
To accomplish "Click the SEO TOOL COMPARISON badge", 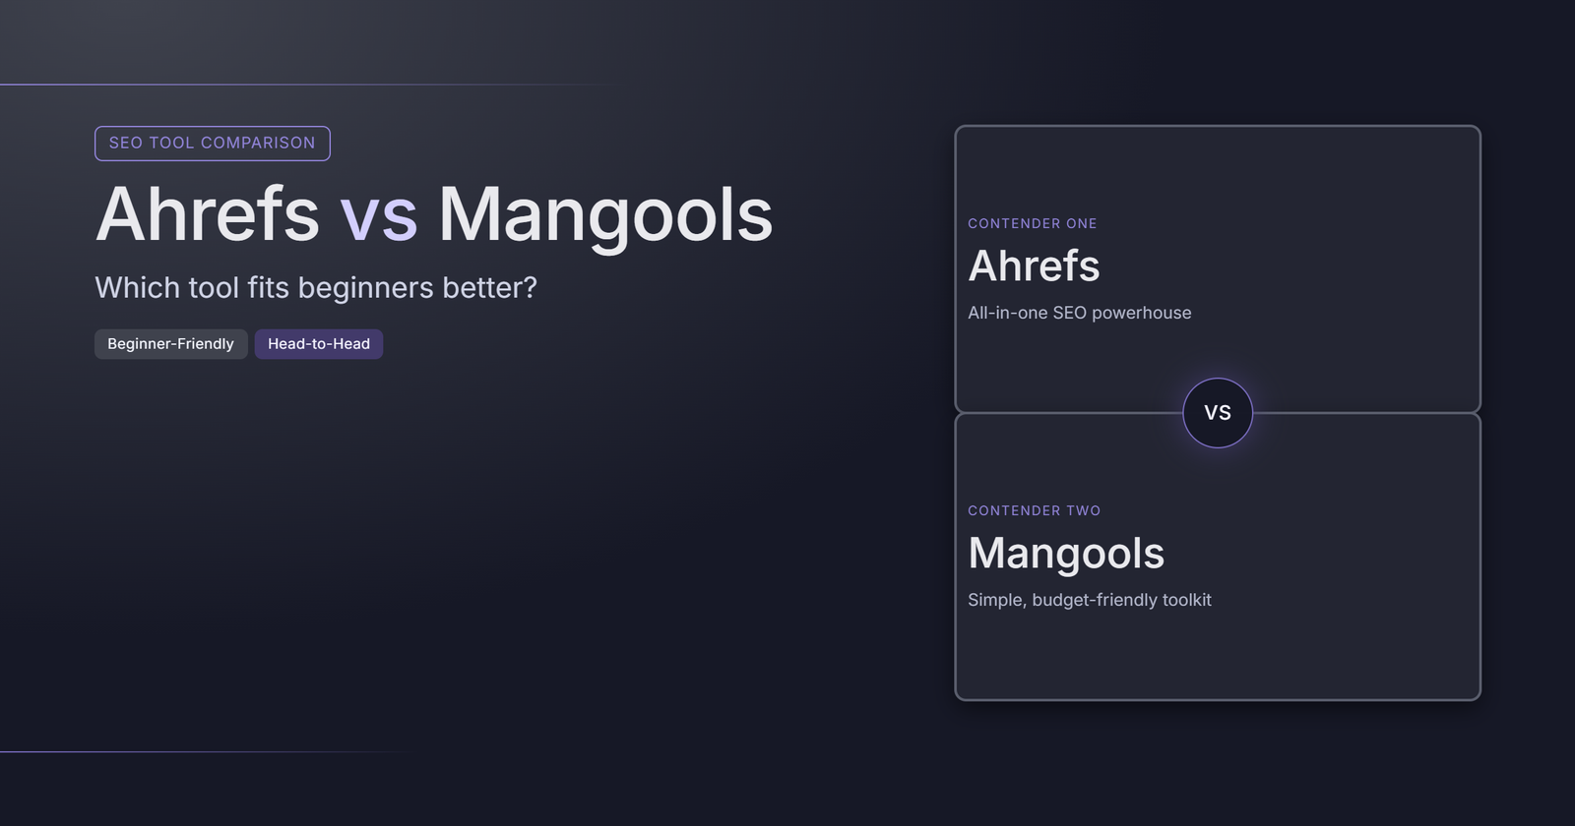I will pyautogui.click(x=213, y=144).
